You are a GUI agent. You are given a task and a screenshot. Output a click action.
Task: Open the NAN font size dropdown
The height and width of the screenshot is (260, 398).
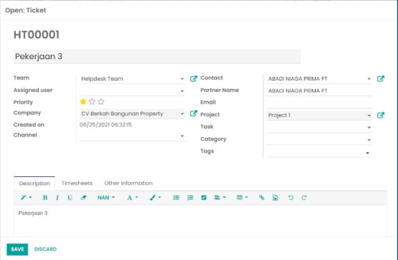pyautogui.click(x=106, y=198)
